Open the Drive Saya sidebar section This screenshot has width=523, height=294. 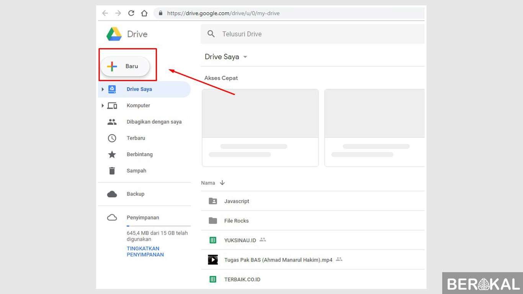(144, 89)
